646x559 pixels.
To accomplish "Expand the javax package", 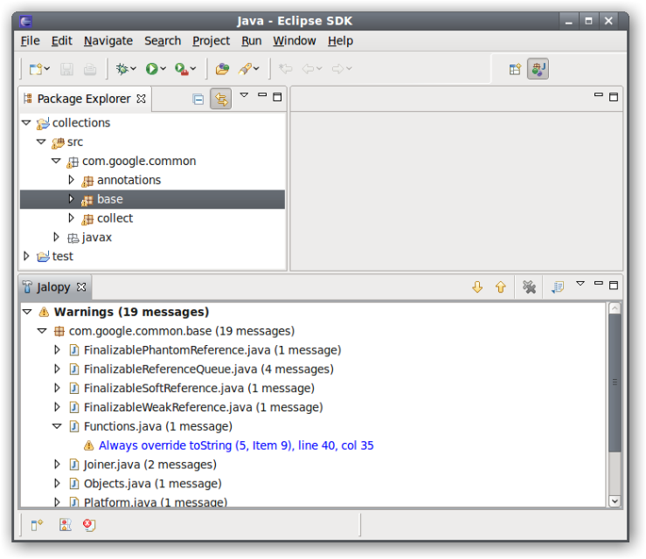I will click(x=57, y=237).
